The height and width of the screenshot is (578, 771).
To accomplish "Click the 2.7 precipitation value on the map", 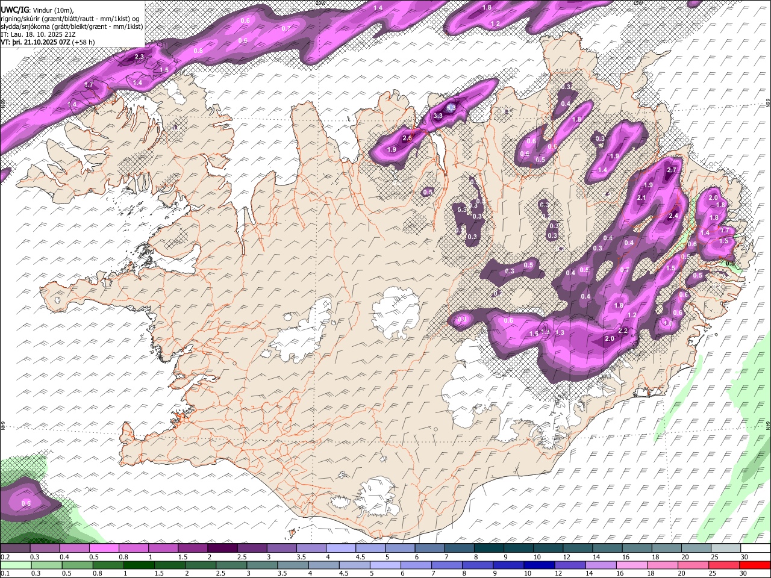I will [672, 170].
